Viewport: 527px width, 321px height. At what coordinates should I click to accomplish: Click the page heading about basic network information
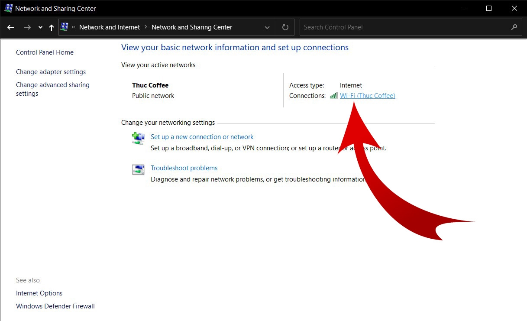tap(235, 48)
